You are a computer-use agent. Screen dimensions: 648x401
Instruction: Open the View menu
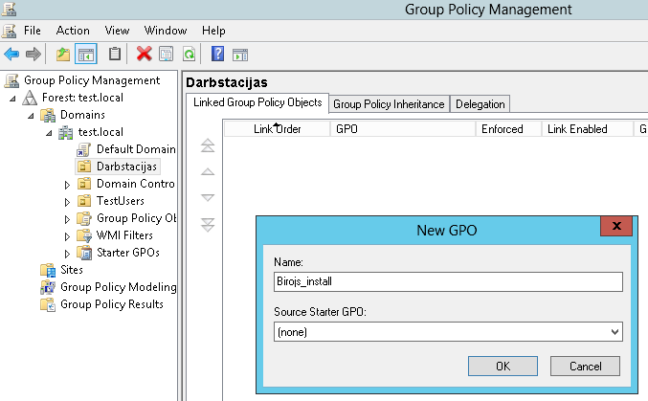tap(117, 31)
